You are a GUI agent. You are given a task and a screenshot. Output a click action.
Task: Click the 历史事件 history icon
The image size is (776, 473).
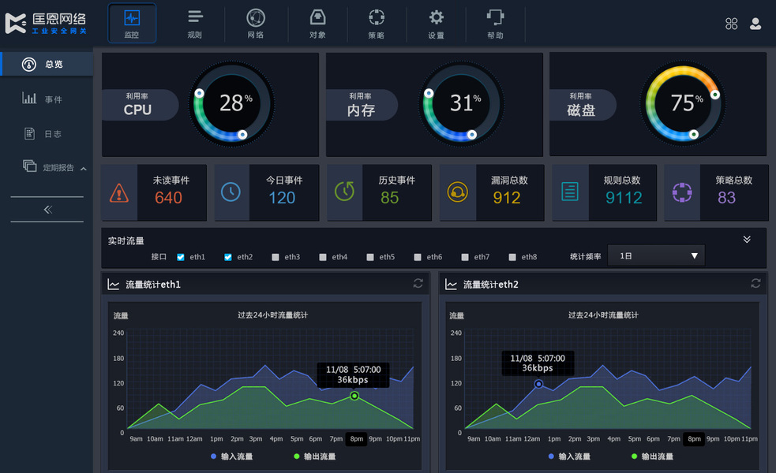[x=344, y=192]
